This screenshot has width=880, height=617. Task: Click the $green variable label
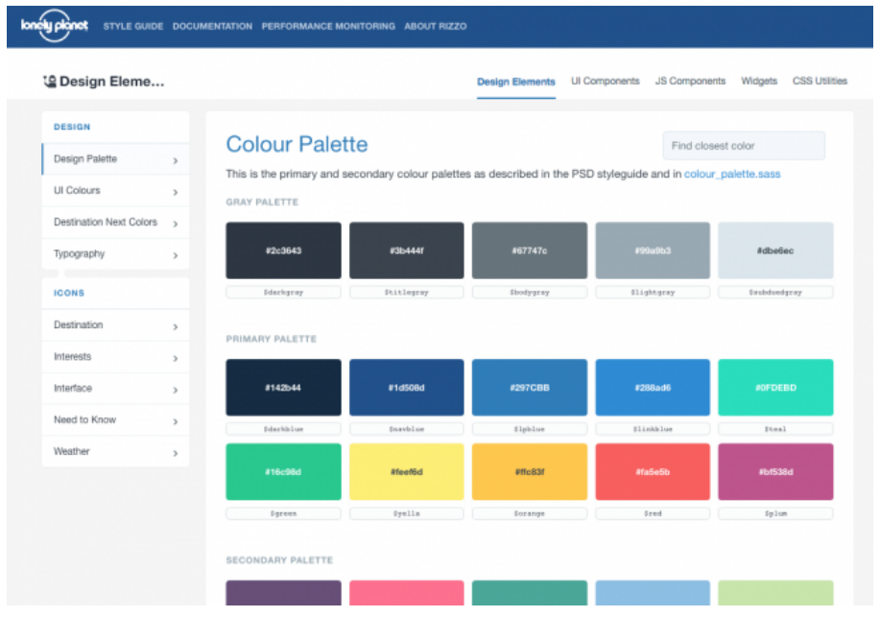[283, 513]
